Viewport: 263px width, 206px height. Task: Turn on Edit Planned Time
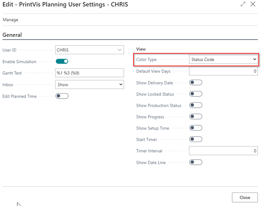coord(62,96)
